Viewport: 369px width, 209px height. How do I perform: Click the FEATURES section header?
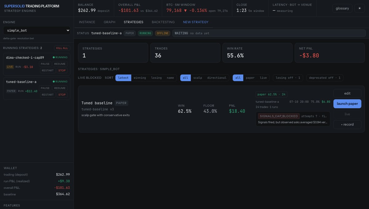point(12,205)
